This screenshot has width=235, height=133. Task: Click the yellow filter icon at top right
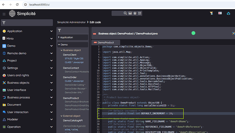click(x=211, y=14)
